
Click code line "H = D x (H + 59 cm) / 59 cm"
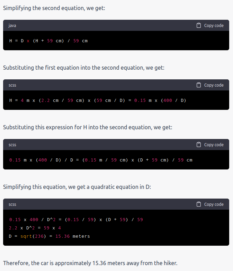[48, 41]
